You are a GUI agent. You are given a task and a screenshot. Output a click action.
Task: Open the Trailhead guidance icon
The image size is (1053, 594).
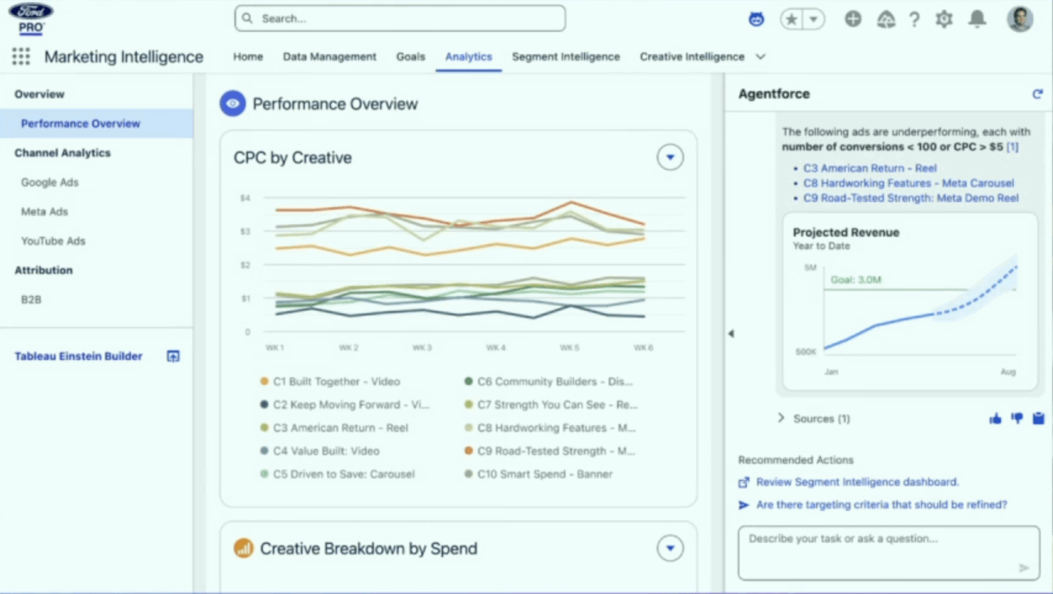[886, 19]
